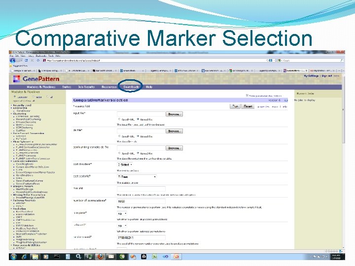Open the Suites navigation menu
Image resolution: width=355 pixels, height=266 pixels.
pyautogui.click(x=67, y=87)
